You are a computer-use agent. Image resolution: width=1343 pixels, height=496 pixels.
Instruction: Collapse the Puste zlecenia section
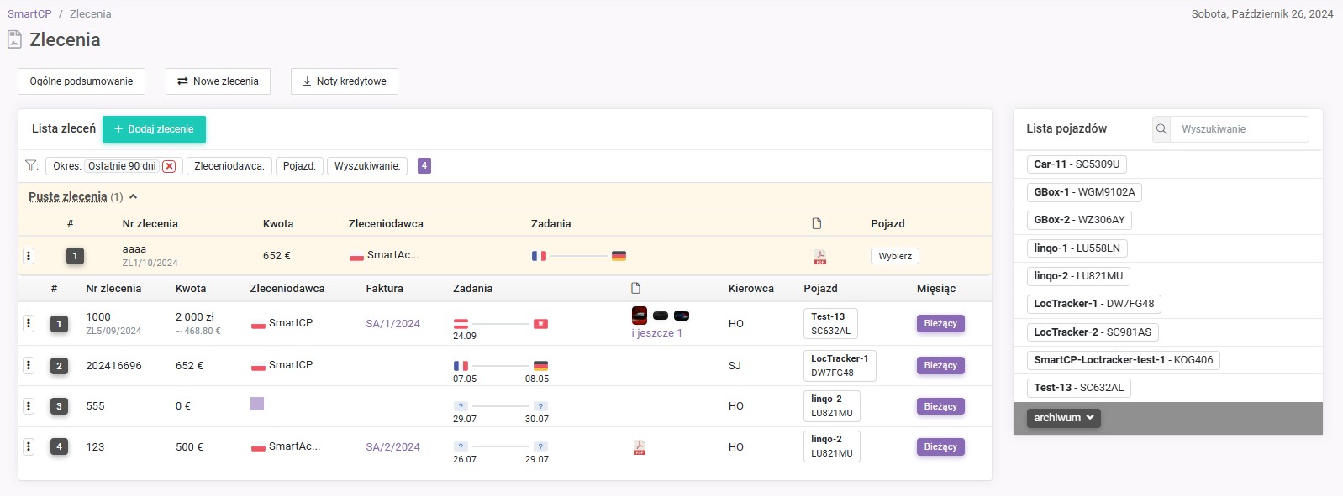point(133,196)
